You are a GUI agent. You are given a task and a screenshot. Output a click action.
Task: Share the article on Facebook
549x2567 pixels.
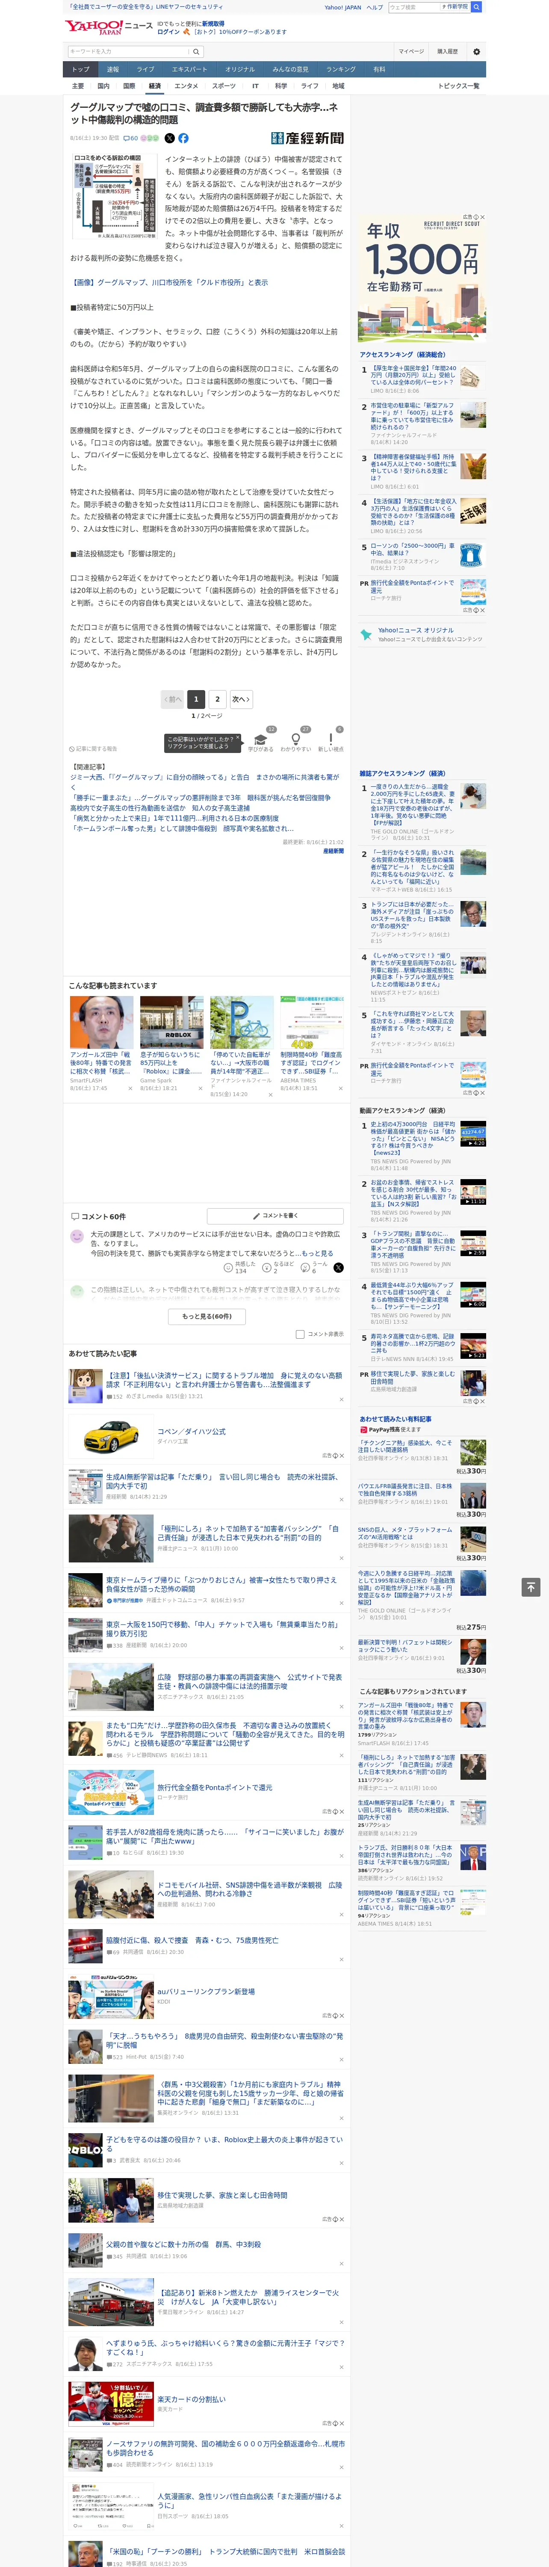click(183, 139)
